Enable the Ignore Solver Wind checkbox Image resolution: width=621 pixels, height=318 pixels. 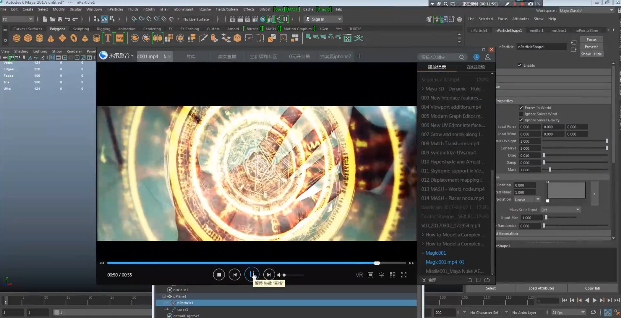(x=521, y=114)
